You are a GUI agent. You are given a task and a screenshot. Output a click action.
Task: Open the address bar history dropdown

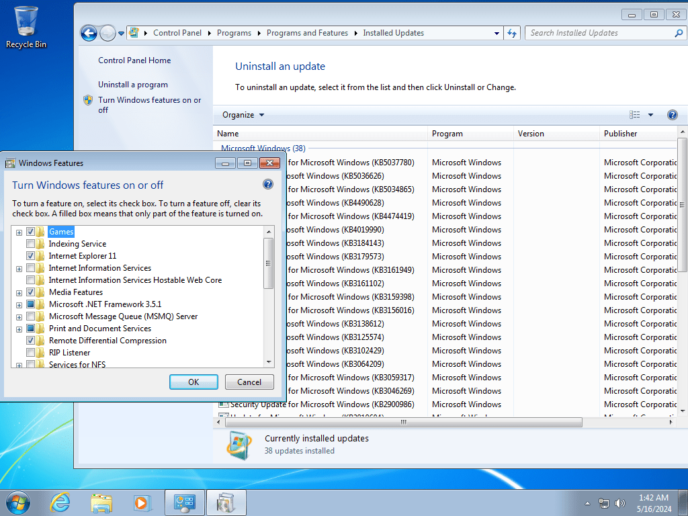point(497,34)
